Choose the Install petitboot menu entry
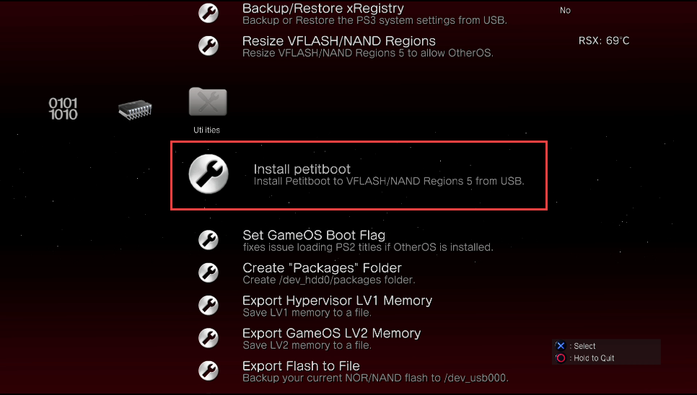Viewport: 697px width, 395px height. coord(359,175)
